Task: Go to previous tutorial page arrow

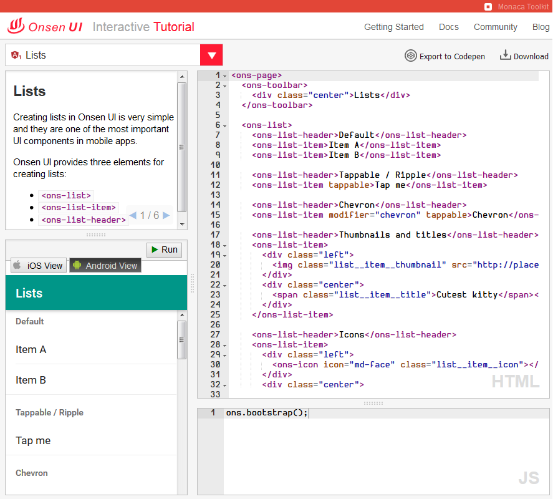Action: [133, 216]
